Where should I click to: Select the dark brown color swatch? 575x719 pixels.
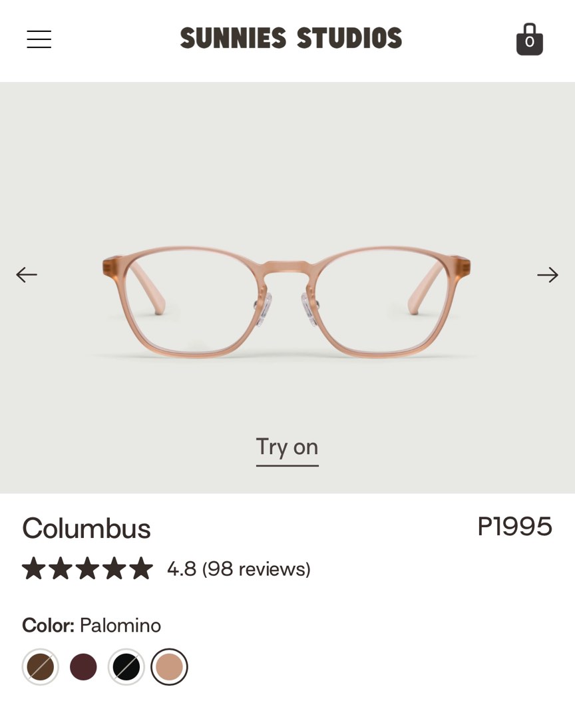(x=40, y=666)
